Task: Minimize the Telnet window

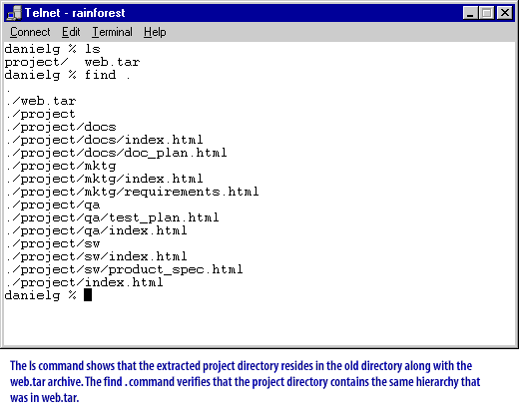Action: (470, 13)
